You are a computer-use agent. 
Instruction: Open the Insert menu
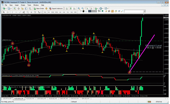17,5
